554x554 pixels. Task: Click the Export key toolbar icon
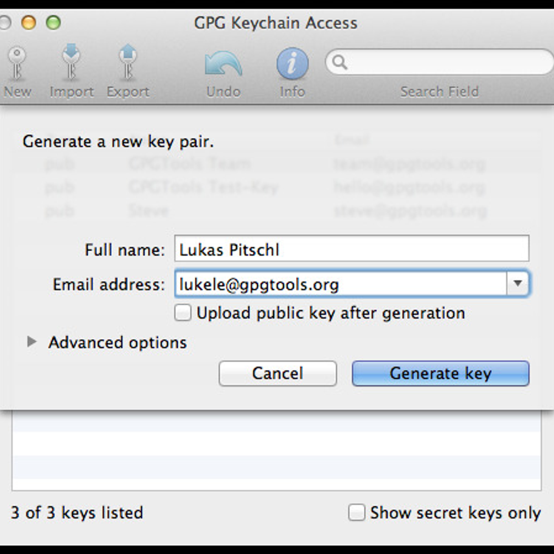[x=128, y=63]
